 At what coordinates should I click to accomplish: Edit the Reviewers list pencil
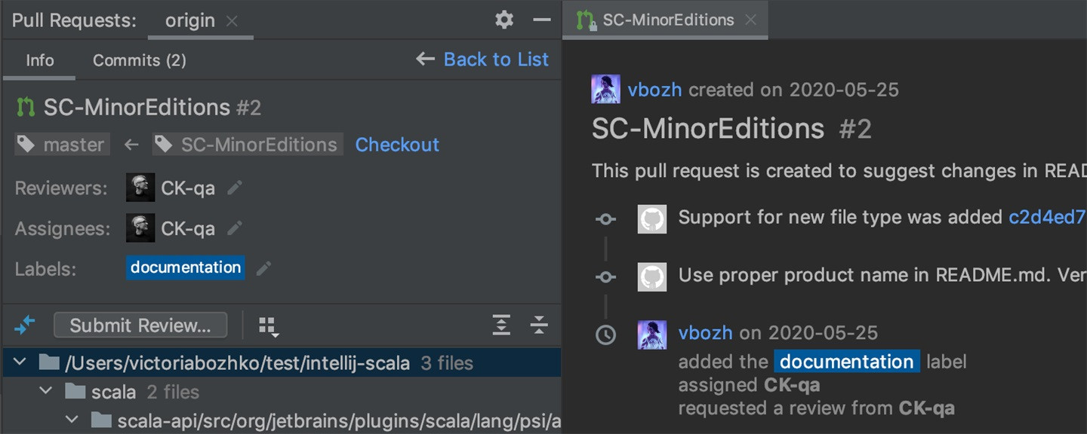pos(235,188)
